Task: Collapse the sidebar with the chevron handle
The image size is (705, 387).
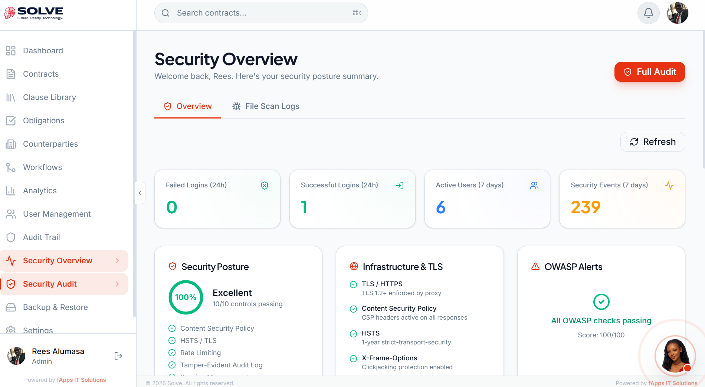Action: [140, 193]
